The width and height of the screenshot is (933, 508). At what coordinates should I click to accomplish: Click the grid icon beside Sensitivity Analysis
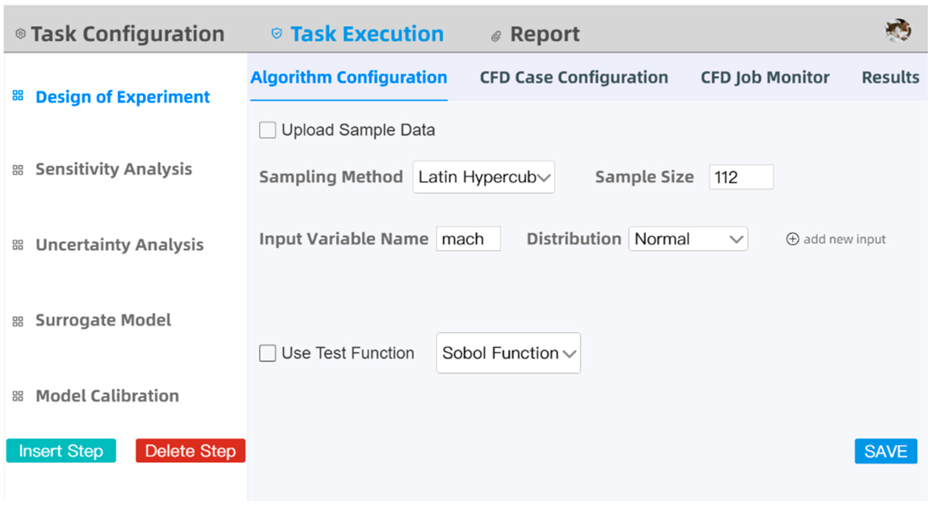click(x=18, y=170)
